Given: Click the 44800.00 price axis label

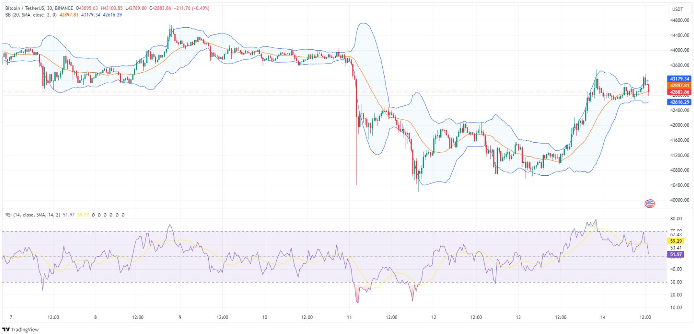Looking at the screenshot, I should click(679, 20).
